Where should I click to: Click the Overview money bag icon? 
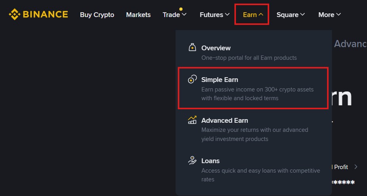click(x=192, y=48)
